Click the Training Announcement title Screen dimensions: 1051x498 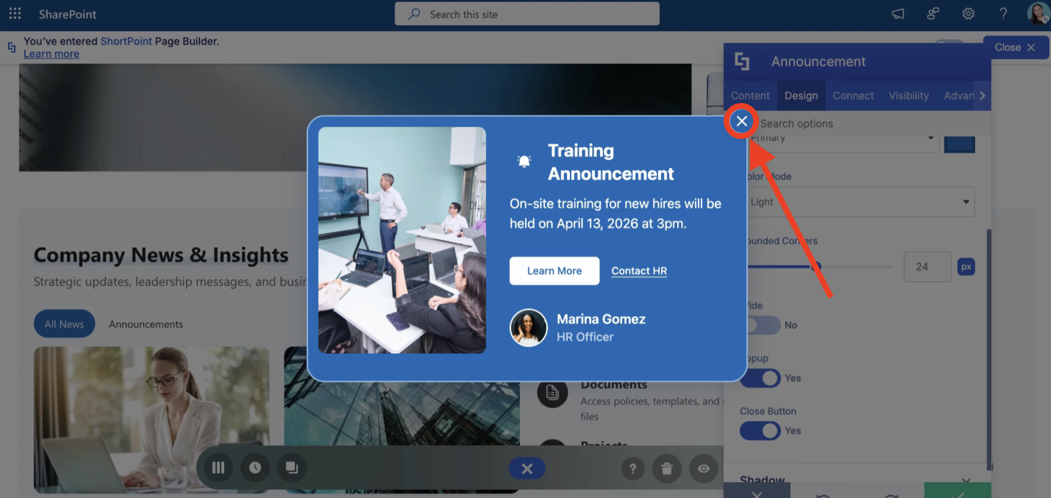click(x=611, y=162)
